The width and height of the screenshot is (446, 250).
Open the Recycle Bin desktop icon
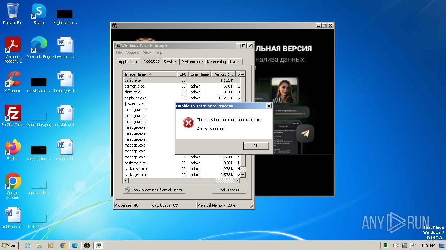(13, 14)
